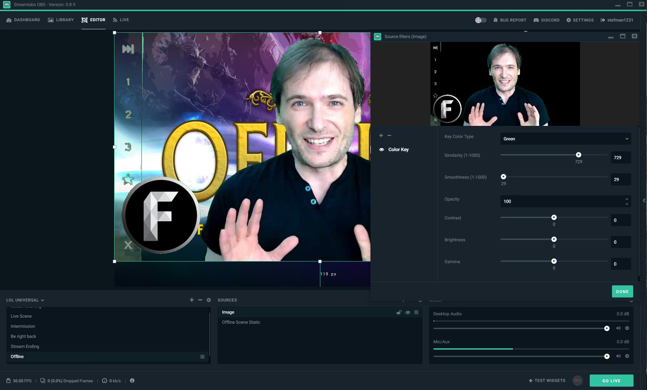Increase Opacity value with stepper arrow
This screenshot has height=390, width=647.
pos(627,199)
